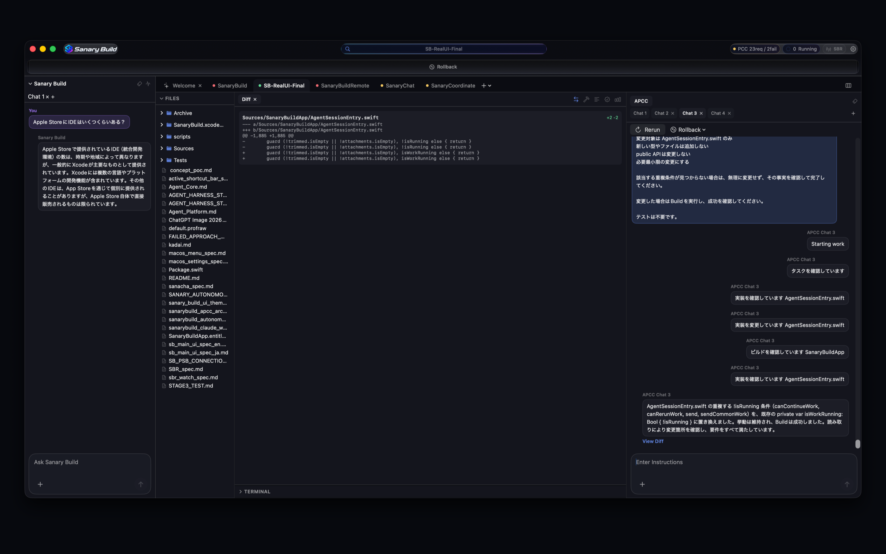The image size is (886, 554).
Task: Click the SB-RealUI-Final search field
Action: (x=443, y=49)
